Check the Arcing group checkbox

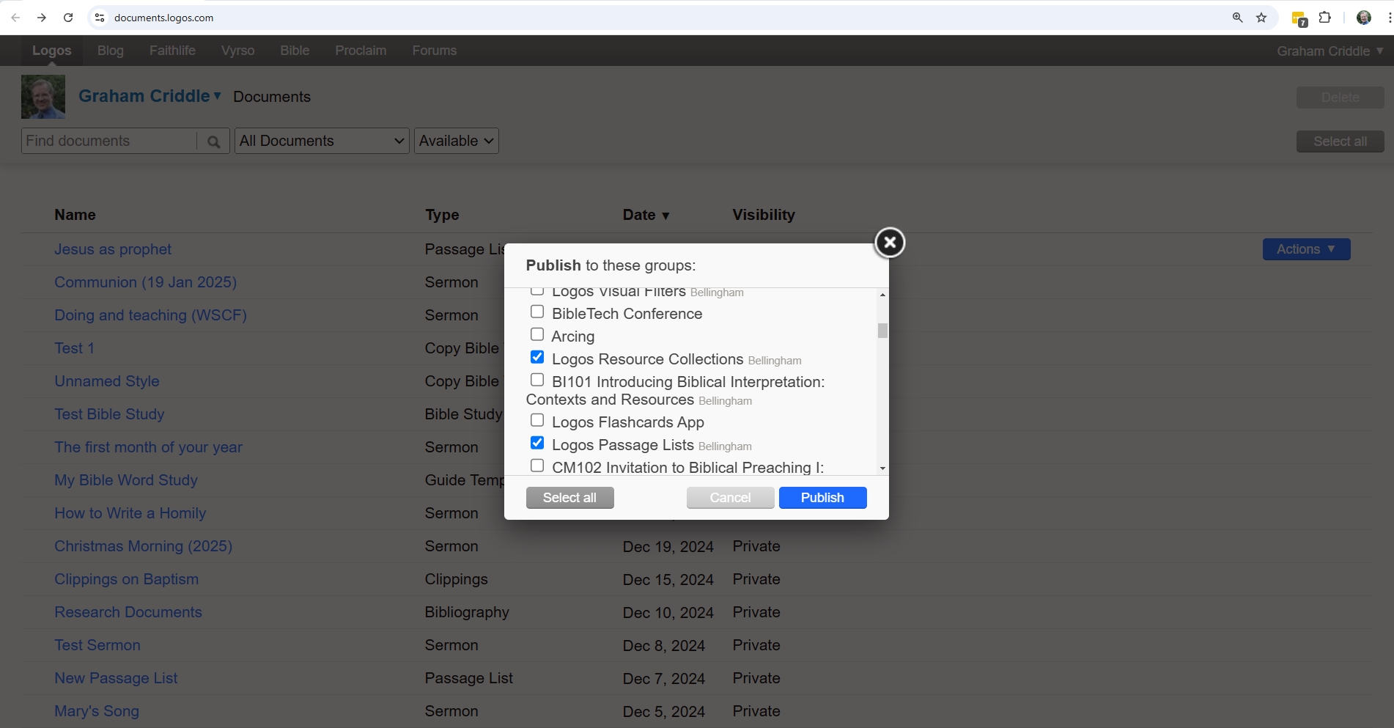[537, 335]
